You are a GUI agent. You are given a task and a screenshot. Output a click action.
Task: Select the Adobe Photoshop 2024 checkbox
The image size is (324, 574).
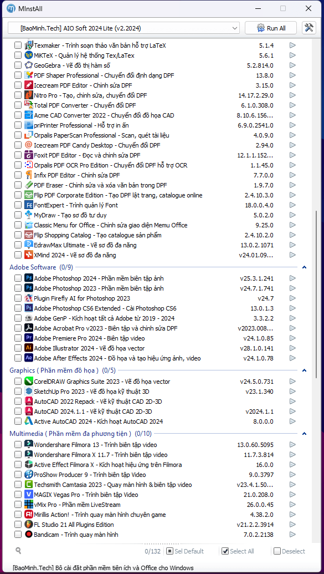click(x=18, y=278)
